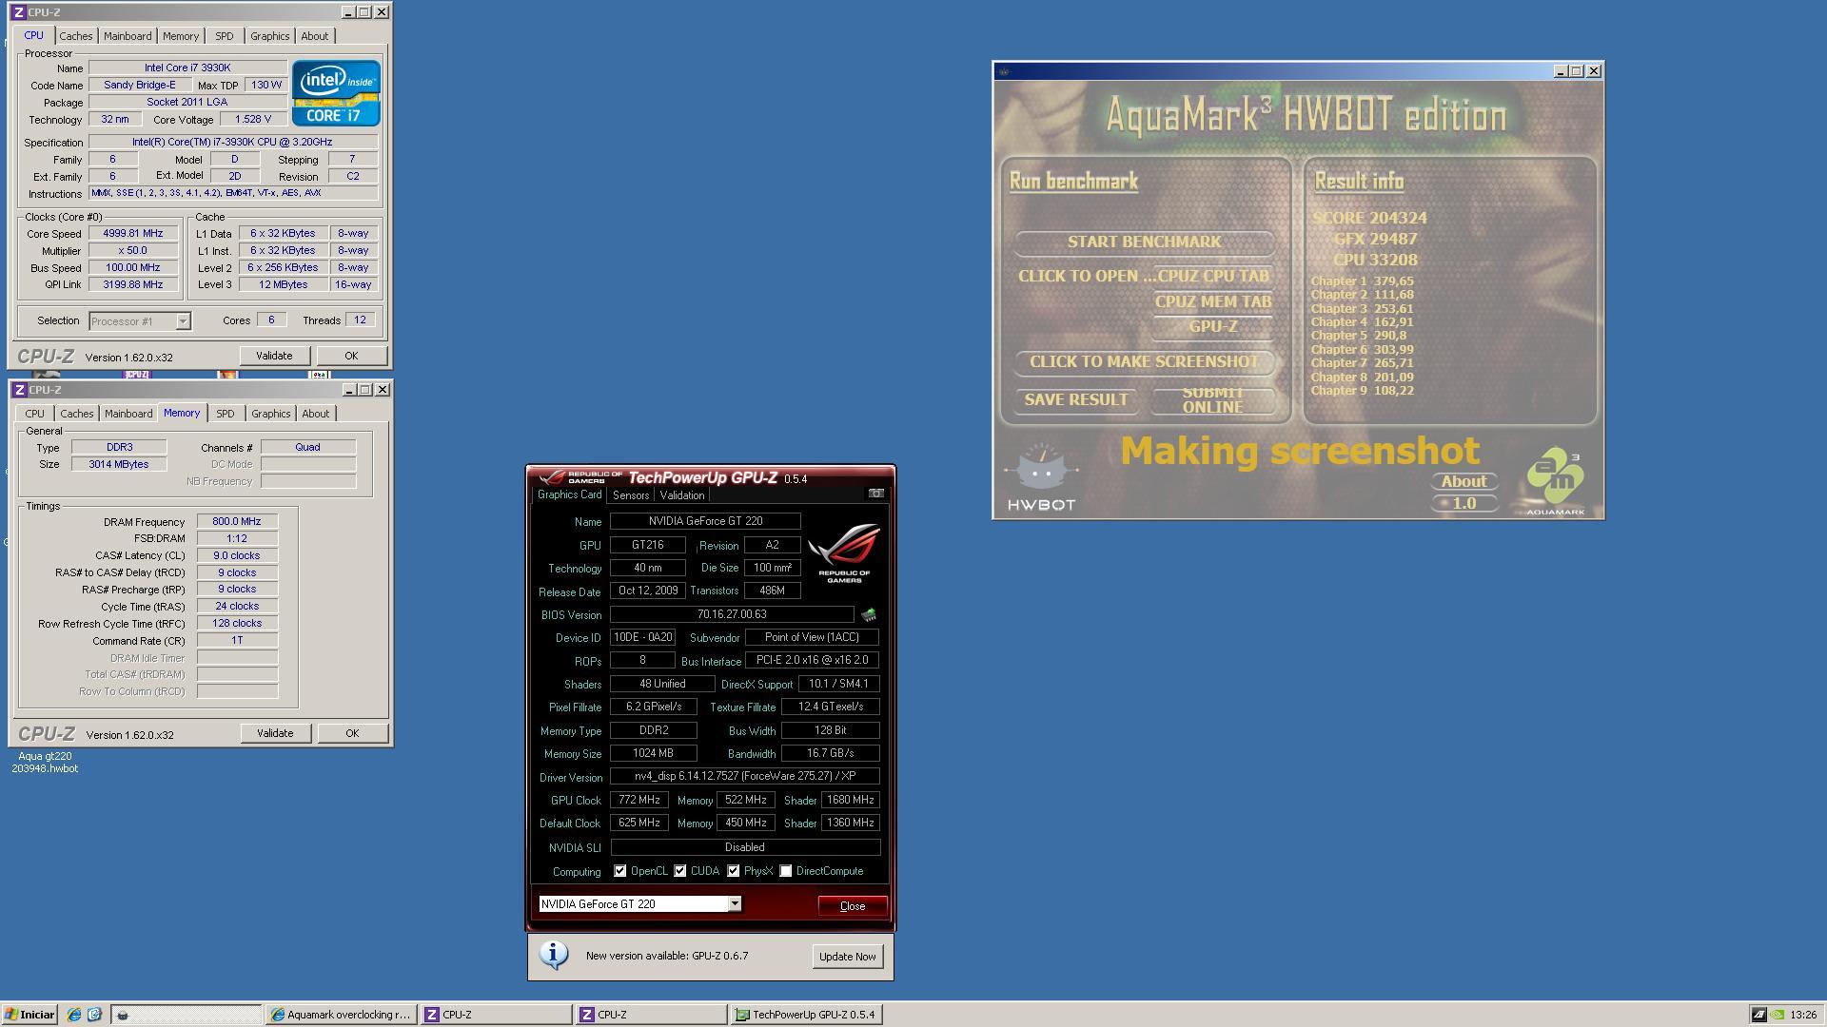Viewport: 1827px width, 1027px height.
Task: Click SAVE RESULT in AquaMark
Action: pyautogui.click(x=1075, y=399)
